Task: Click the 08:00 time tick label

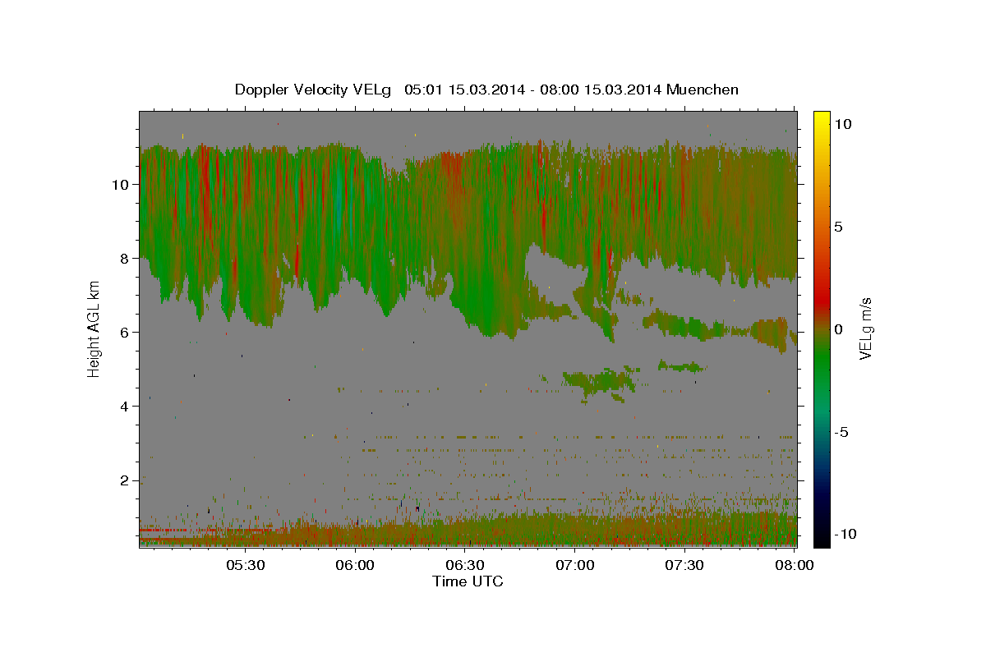Action: click(x=795, y=565)
